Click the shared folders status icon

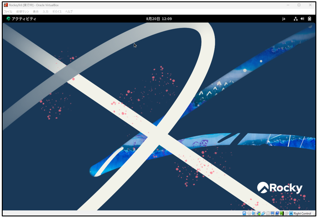(268, 213)
